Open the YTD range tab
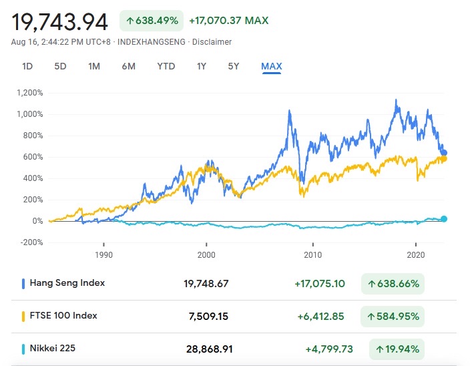Image resolution: width=470 pixels, height=366 pixels. tap(166, 66)
